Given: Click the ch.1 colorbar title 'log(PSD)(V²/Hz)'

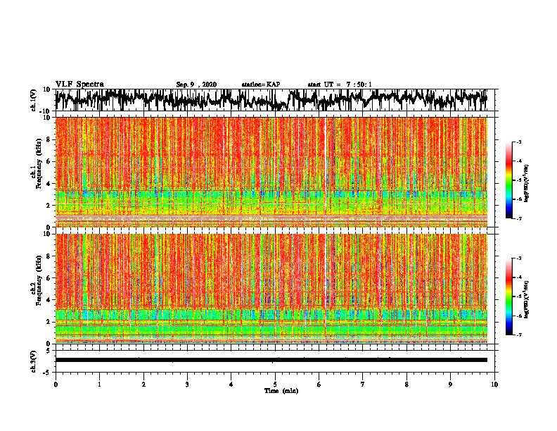Looking at the screenshot, I should [527, 184].
